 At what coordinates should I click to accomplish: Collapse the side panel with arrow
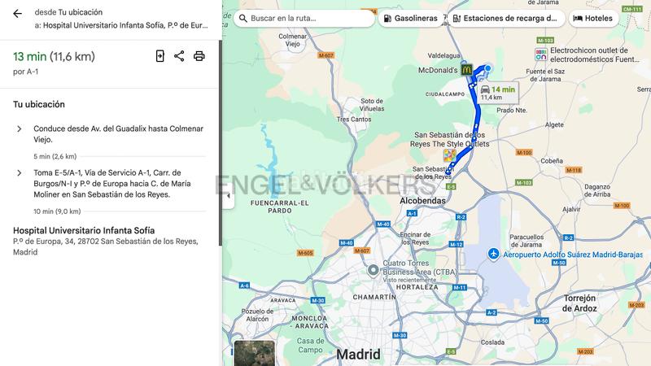[x=228, y=195]
